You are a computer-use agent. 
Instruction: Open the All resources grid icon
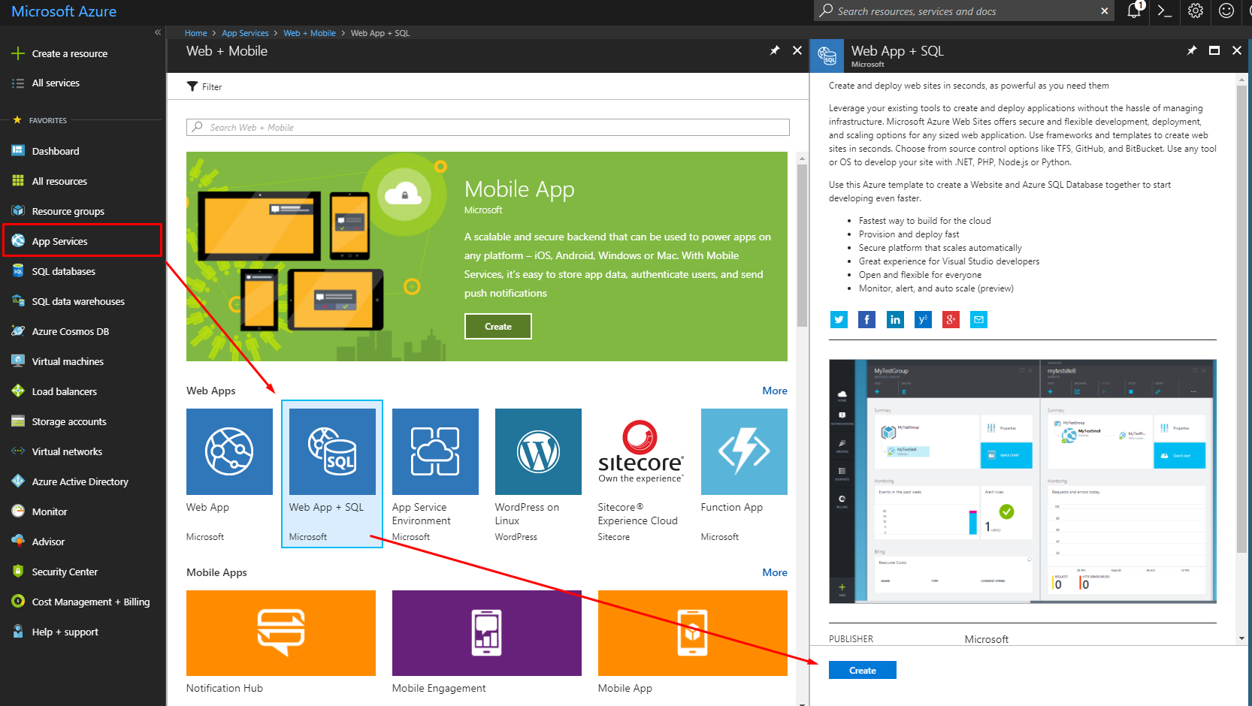18,181
